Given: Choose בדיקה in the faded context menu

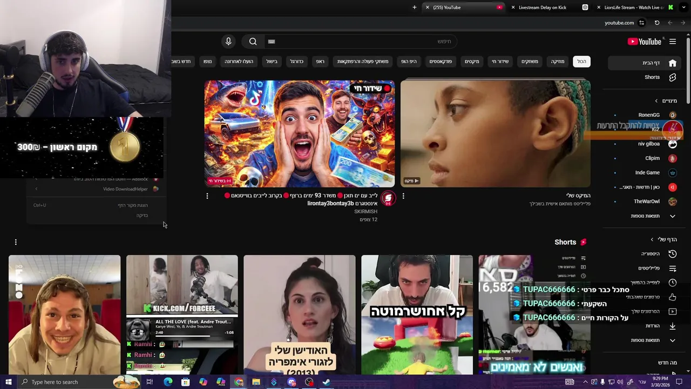Looking at the screenshot, I should point(96,216).
